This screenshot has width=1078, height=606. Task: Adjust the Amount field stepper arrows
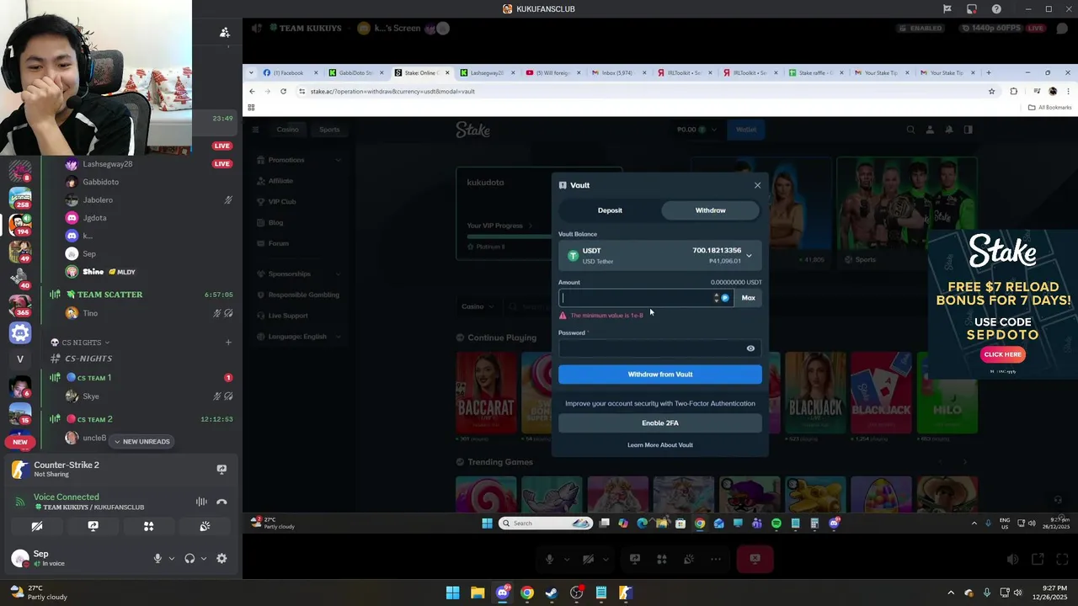tap(717, 298)
